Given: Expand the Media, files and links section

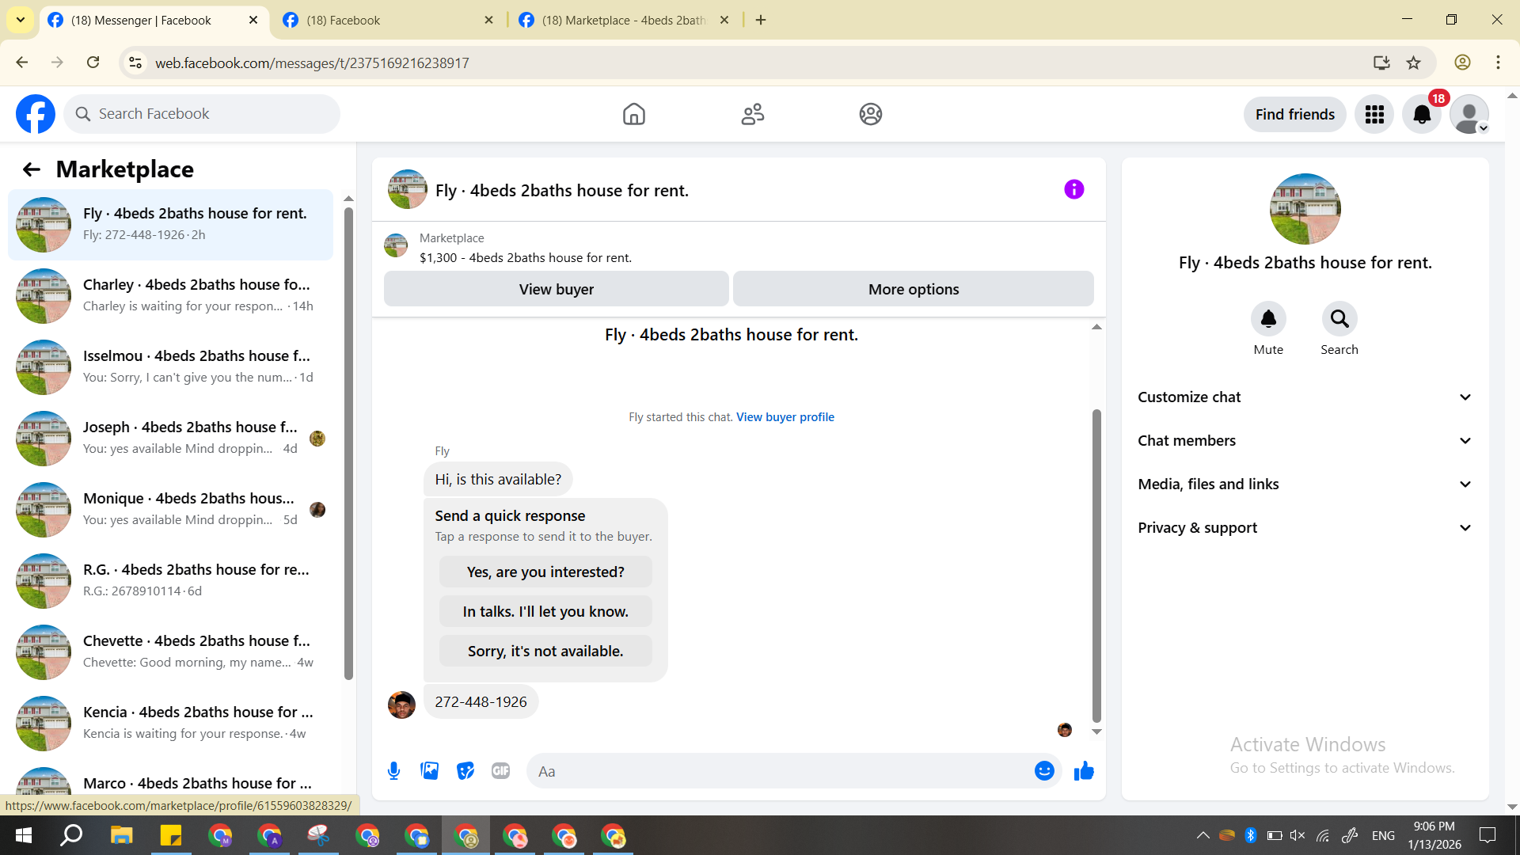Looking at the screenshot, I should tap(1305, 484).
